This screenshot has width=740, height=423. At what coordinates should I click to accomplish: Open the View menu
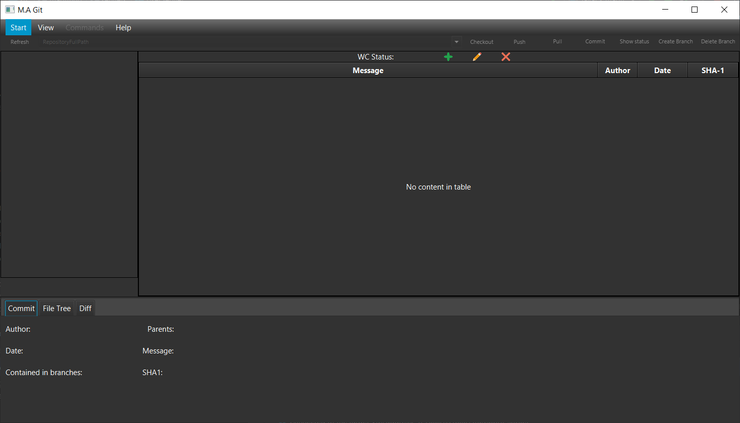[x=46, y=28]
